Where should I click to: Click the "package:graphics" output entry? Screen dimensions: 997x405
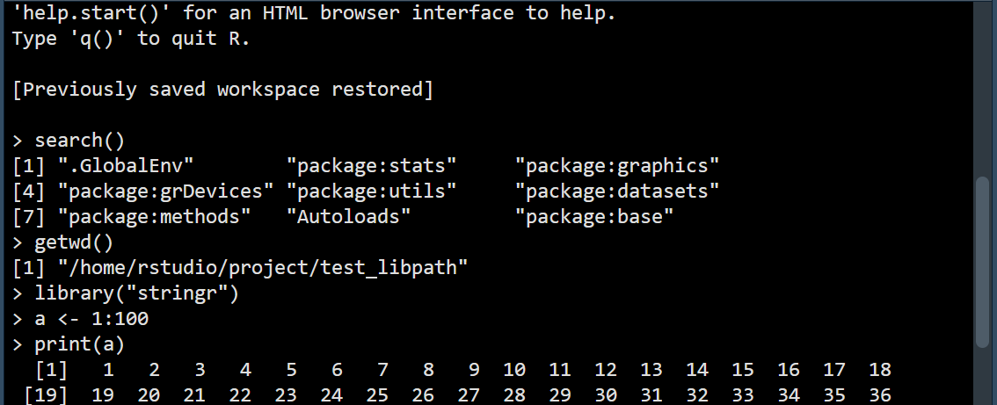(x=617, y=165)
